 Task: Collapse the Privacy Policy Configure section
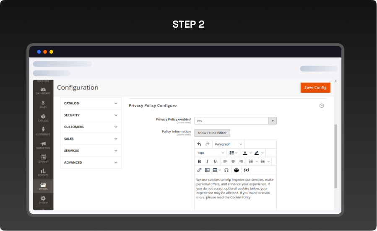tap(322, 106)
